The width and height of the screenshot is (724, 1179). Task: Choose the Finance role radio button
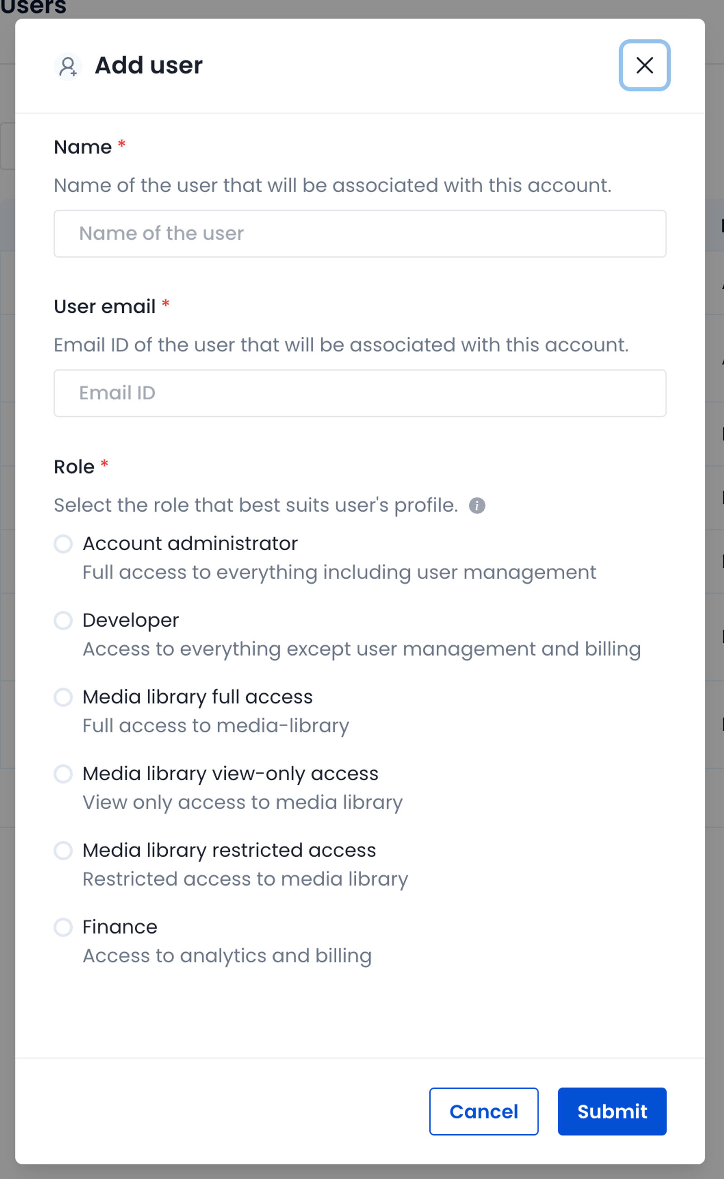[63, 927]
